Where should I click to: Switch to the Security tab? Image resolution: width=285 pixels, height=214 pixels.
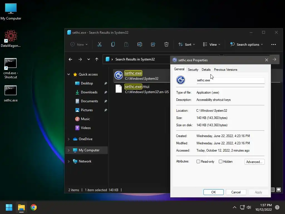[193, 69]
